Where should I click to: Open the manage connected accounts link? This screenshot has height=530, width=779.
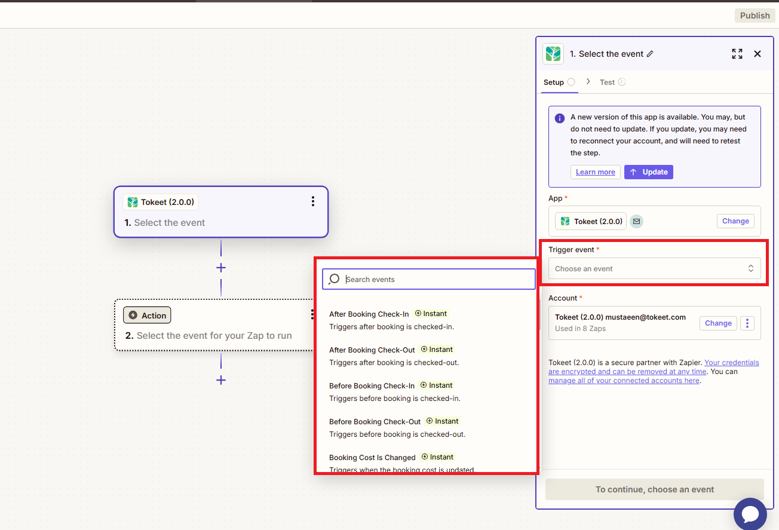point(624,381)
